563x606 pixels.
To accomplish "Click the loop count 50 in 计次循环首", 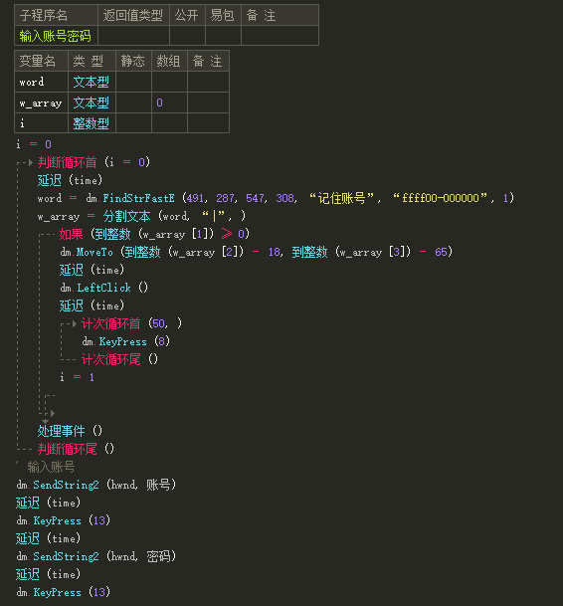I will (158, 323).
